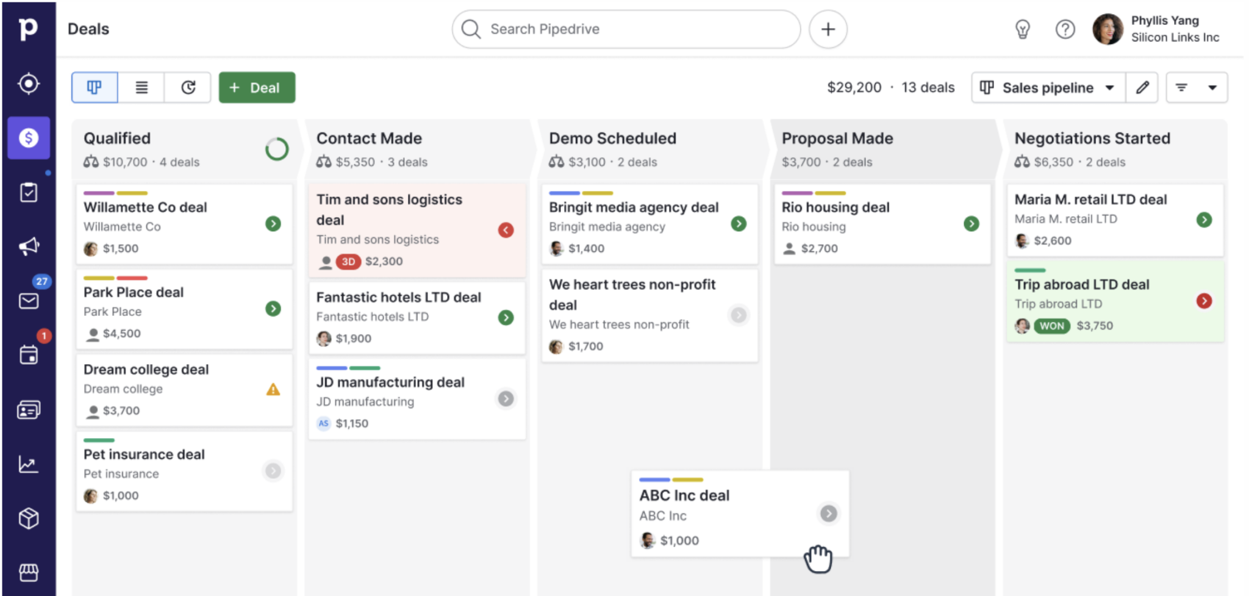The width and height of the screenshot is (1249, 596).
Task: Click warning triangle on Dream college deal
Action: tap(273, 389)
